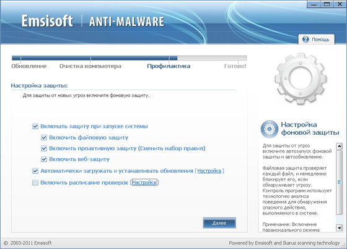Screen dimensions: 347x249
Task: Click the Emsisoft logo in header
Action: click(47, 21)
